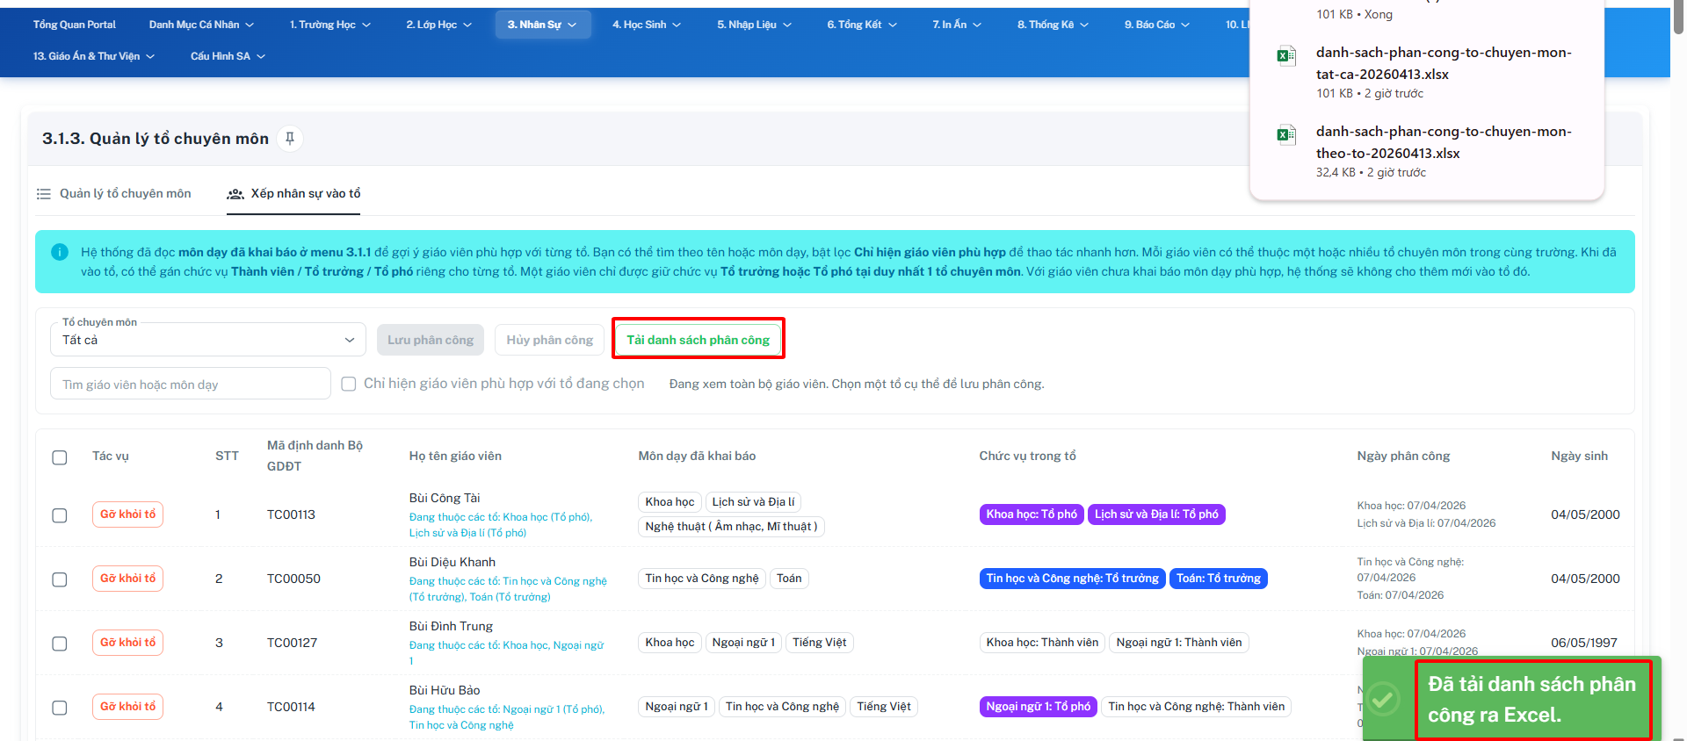1687x741 pixels.
Task: Select the checkbox for Bùi Công Tài row
Action: tap(60, 515)
